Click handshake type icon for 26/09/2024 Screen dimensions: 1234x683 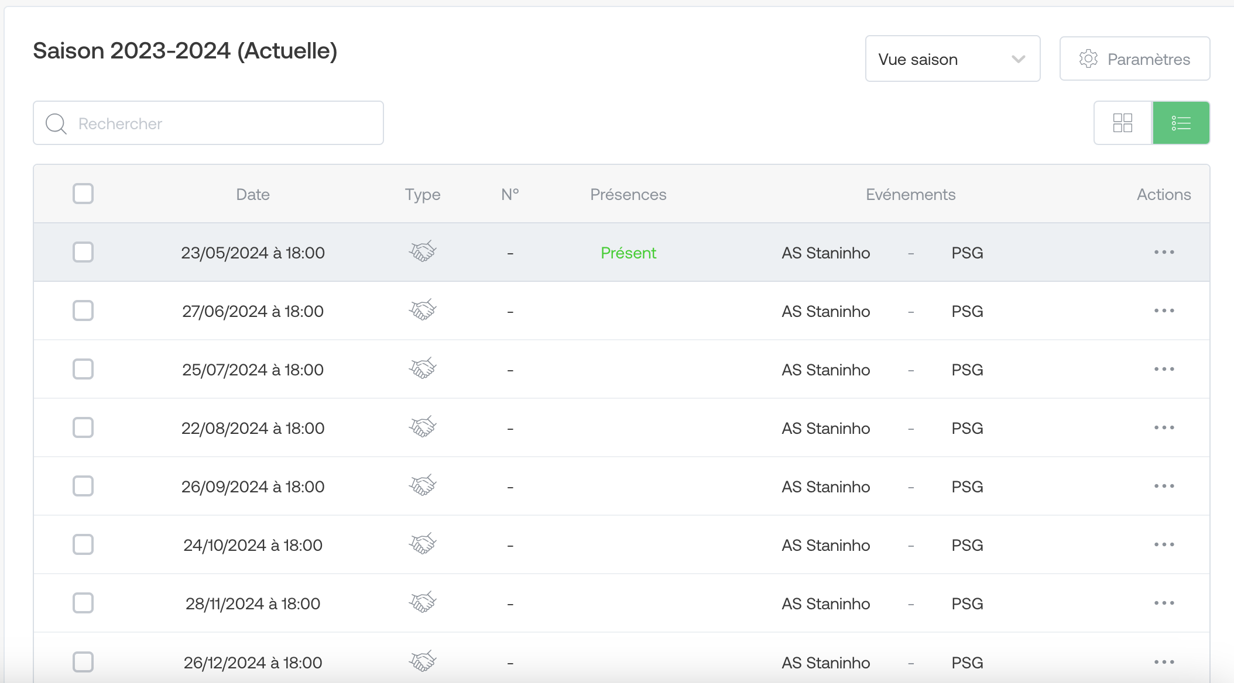423,485
